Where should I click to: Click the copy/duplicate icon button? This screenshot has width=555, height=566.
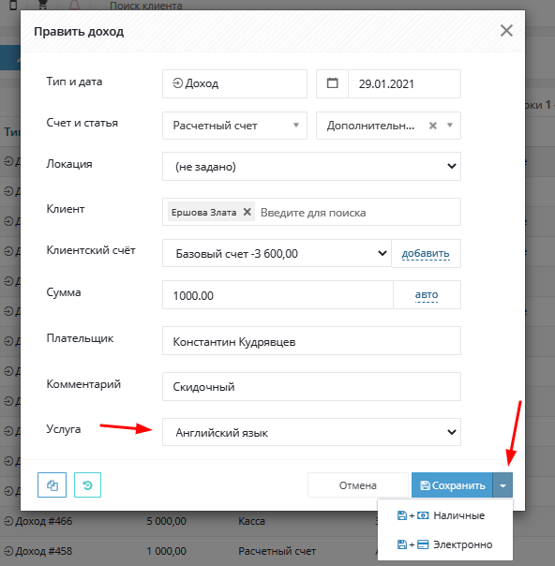tap(52, 484)
